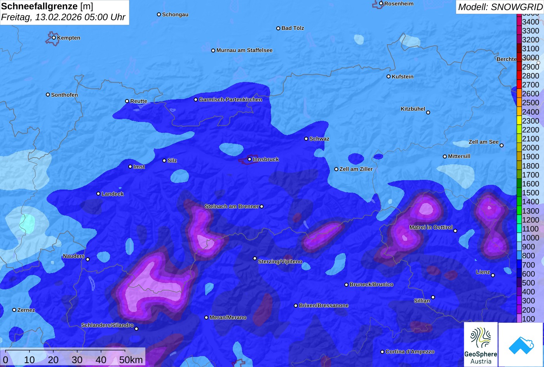
Task: Click the Schneefallgrenze [m] title
Action: (x=47, y=6)
